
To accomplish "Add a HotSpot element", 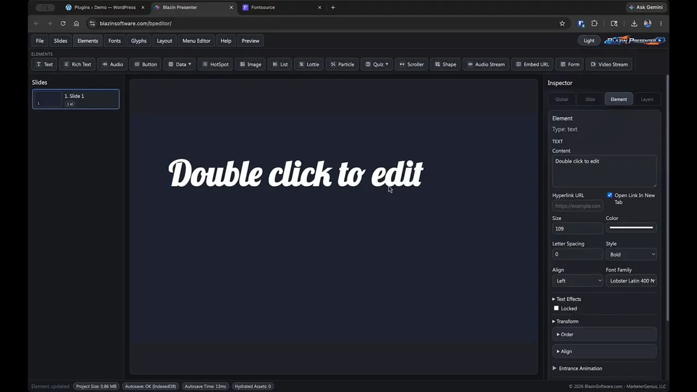I will (216, 64).
